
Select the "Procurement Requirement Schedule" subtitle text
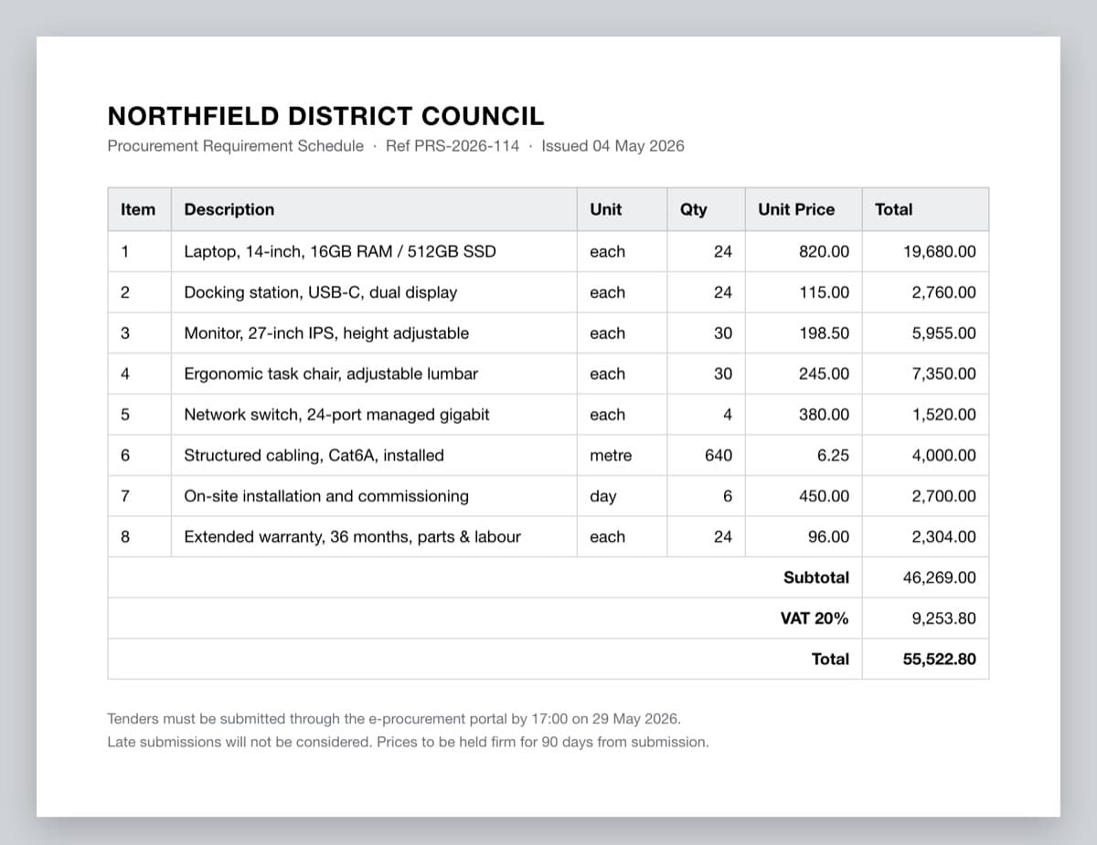coord(235,146)
